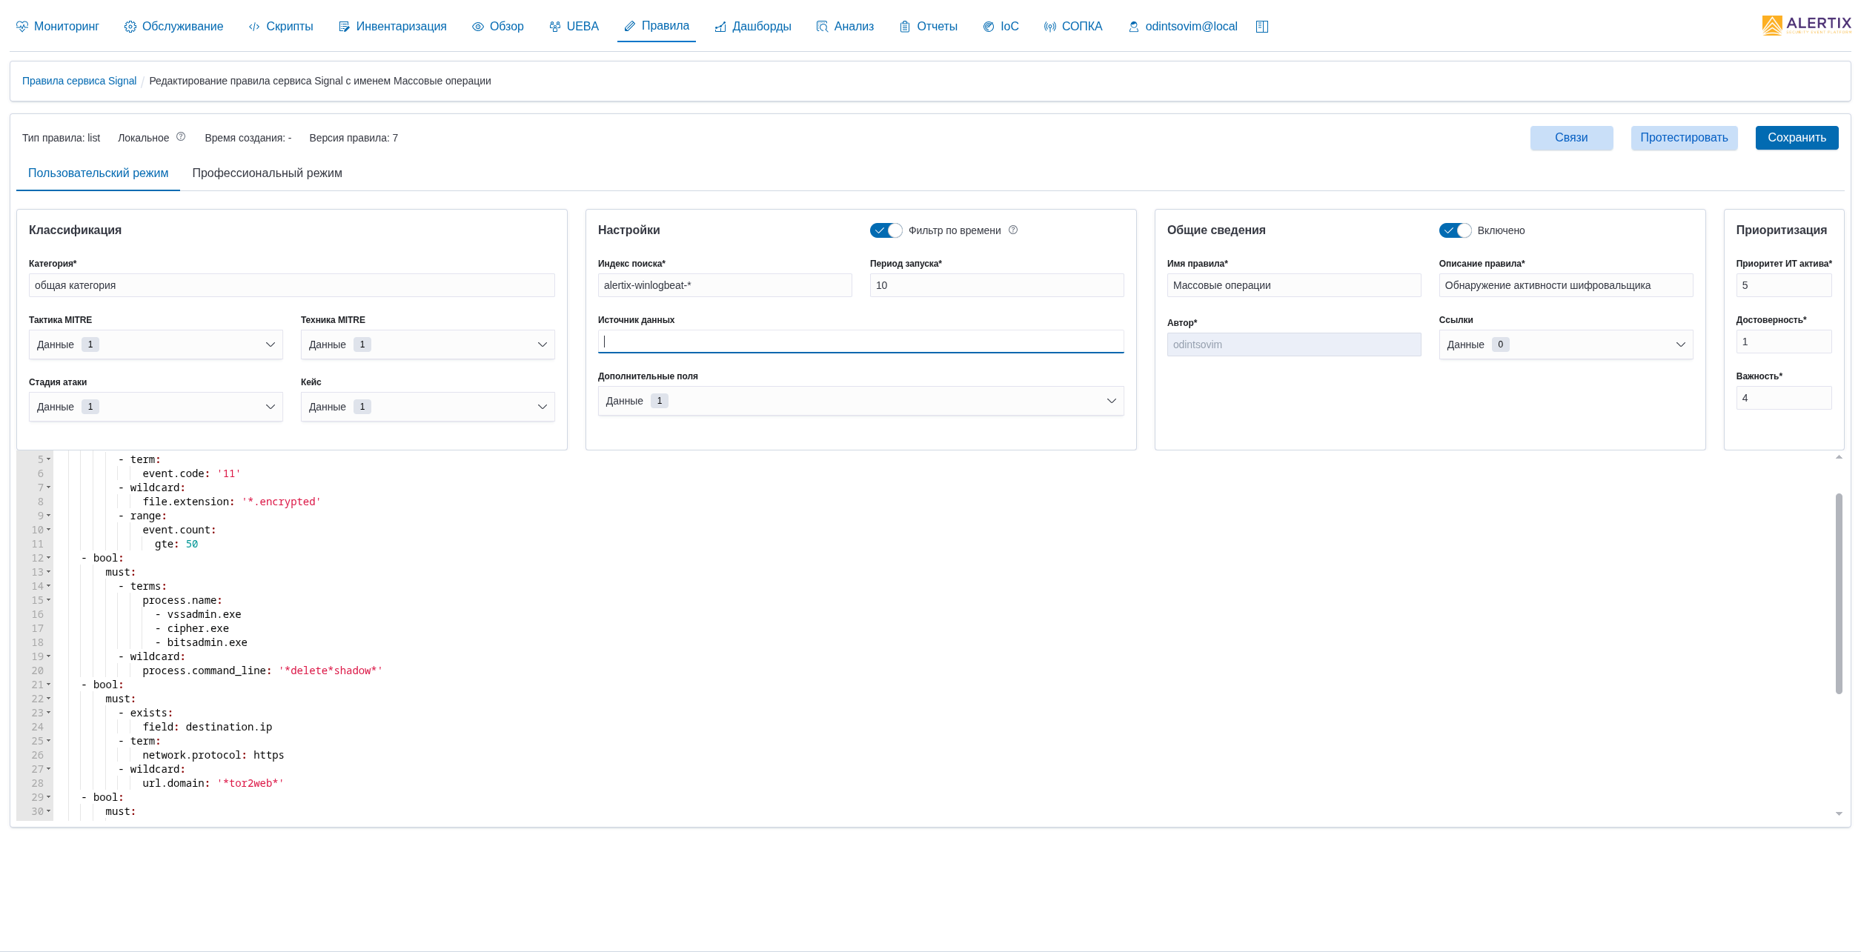1861x952 pixels.
Task: Click the Скрипты code brackets icon
Action: tap(254, 27)
